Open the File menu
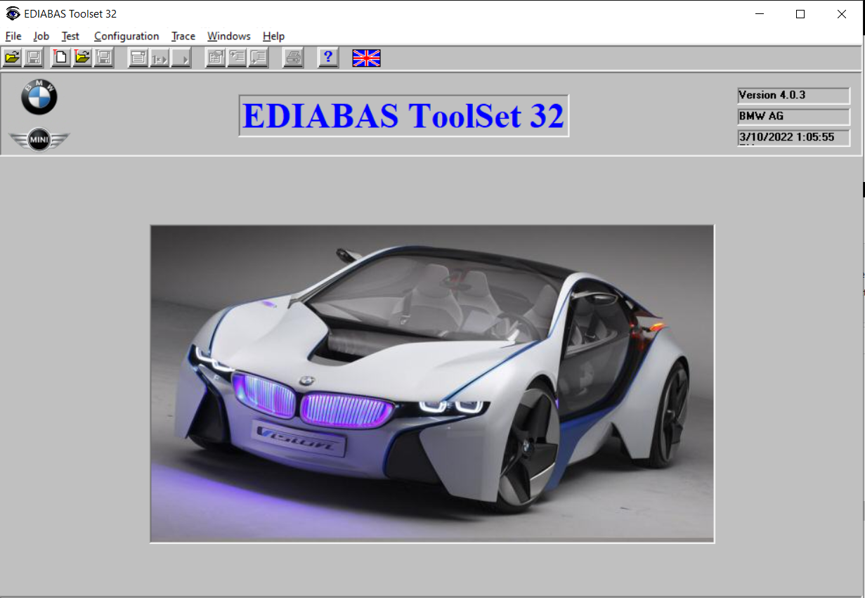 [13, 36]
